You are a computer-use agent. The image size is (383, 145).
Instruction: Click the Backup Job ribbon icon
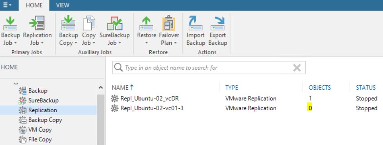pyautogui.click(x=10, y=23)
